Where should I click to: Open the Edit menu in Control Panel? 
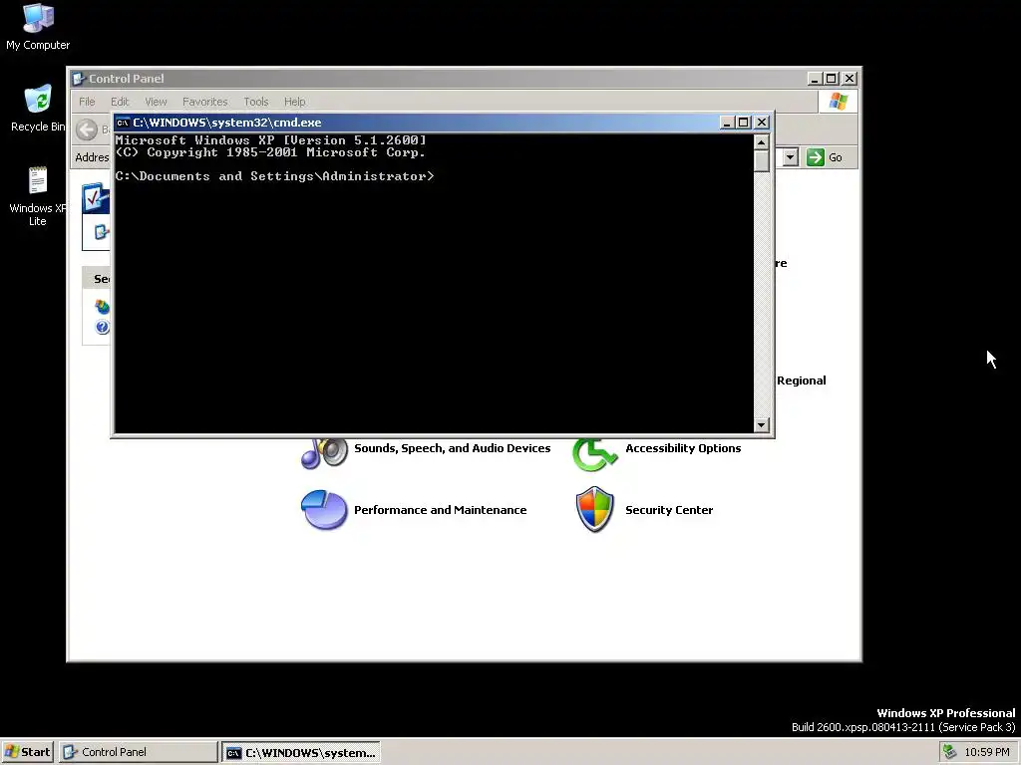click(x=120, y=102)
